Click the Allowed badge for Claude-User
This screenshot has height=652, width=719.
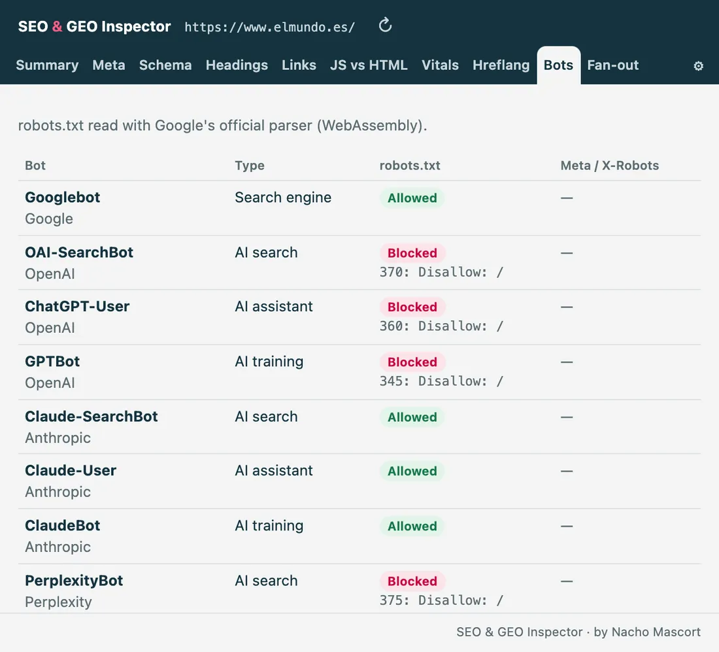[x=412, y=472]
